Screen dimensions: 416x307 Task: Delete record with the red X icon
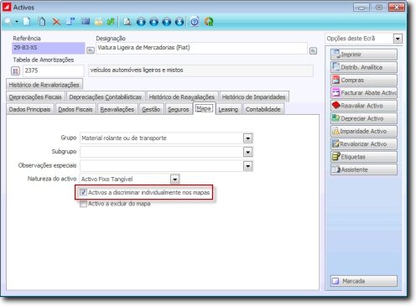pos(56,22)
